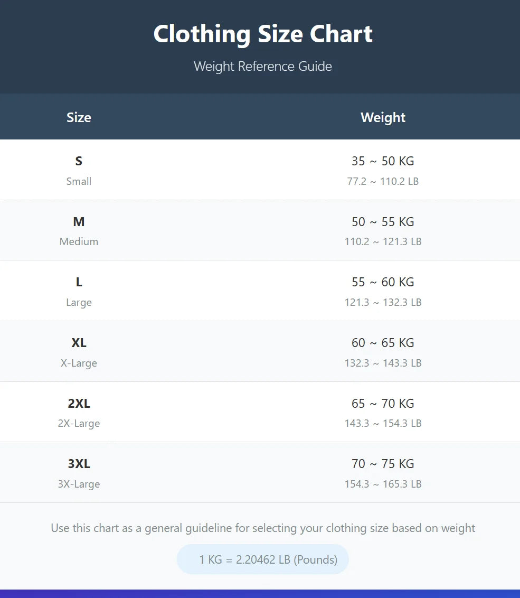Click the "35 ~ 50 KG" weight value
The height and width of the screenshot is (598, 520).
[383, 161]
